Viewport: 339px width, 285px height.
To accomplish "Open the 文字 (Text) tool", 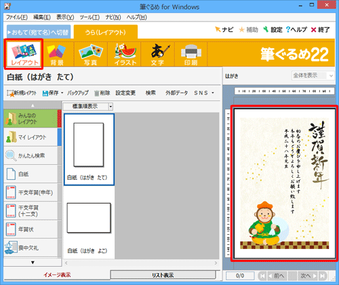I will pyautogui.click(x=158, y=54).
